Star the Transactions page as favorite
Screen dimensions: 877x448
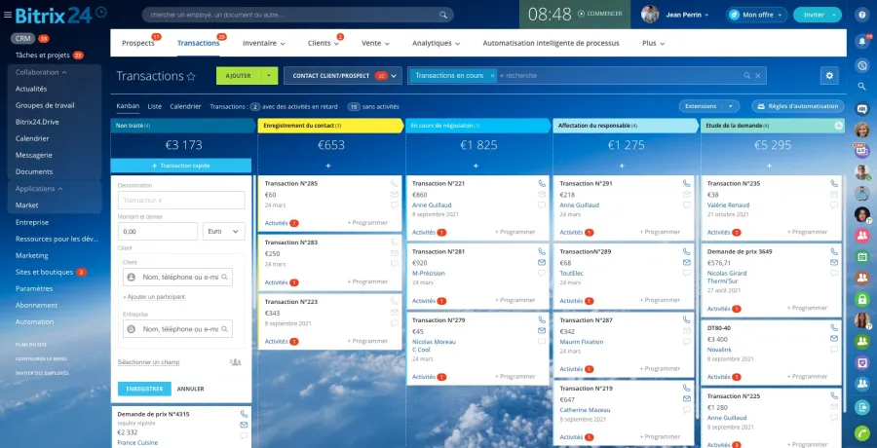click(x=191, y=76)
